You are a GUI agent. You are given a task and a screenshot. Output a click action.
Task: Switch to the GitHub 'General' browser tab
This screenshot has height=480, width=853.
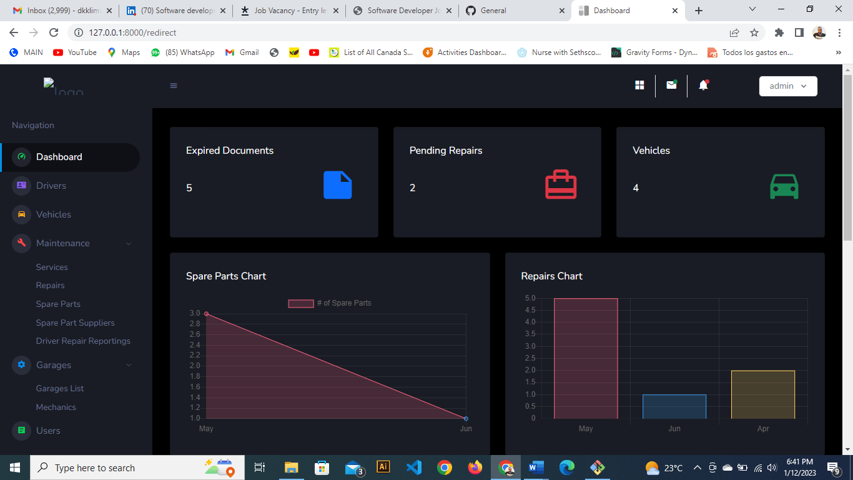pyautogui.click(x=493, y=11)
